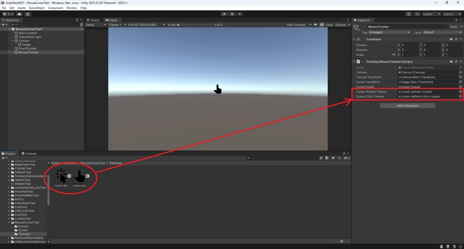This screenshot has height=249, width=464.
Task: Toggle the MouseTracker active checkbox
Action: (363, 27)
